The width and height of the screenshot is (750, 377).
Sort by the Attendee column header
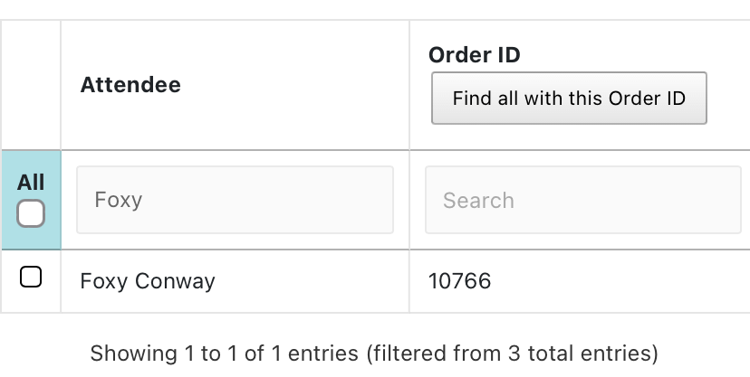click(x=130, y=85)
